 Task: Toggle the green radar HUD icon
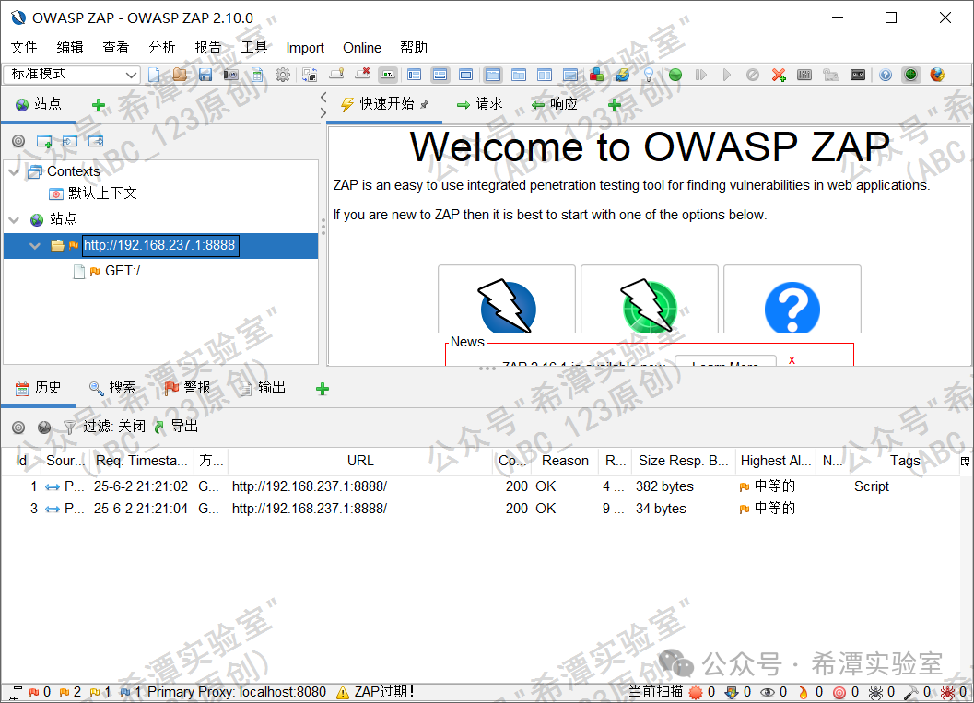[x=910, y=76]
